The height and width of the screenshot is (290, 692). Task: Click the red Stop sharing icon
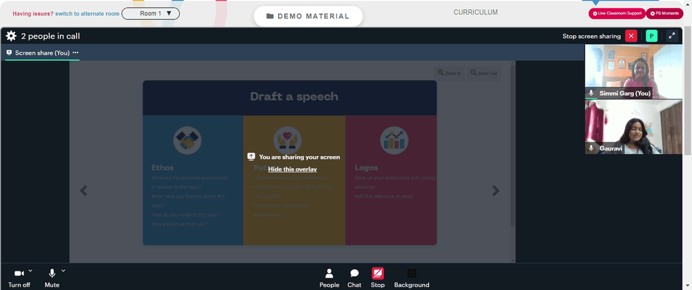pos(377,273)
